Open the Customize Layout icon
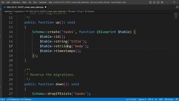Viewport: 179px width, 101px height. coord(162,2)
